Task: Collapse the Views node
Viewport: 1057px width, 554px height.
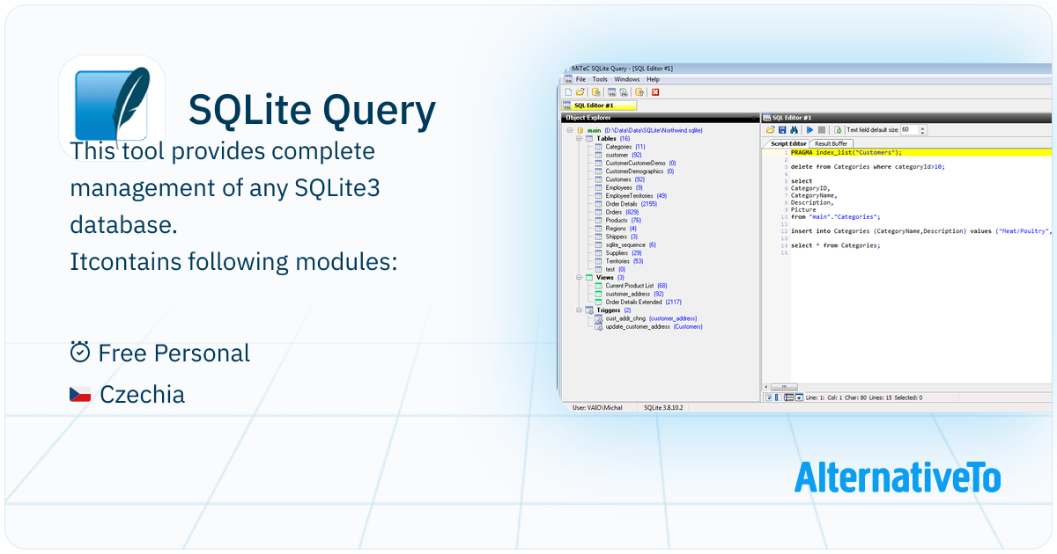Action: click(x=580, y=277)
